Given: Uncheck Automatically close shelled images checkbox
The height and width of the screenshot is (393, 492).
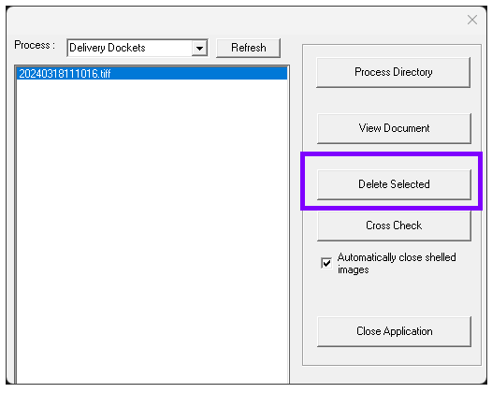Looking at the screenshot, I should tap(326, 263).
